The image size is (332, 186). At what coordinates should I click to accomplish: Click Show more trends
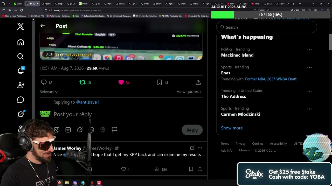click(232, 128)
